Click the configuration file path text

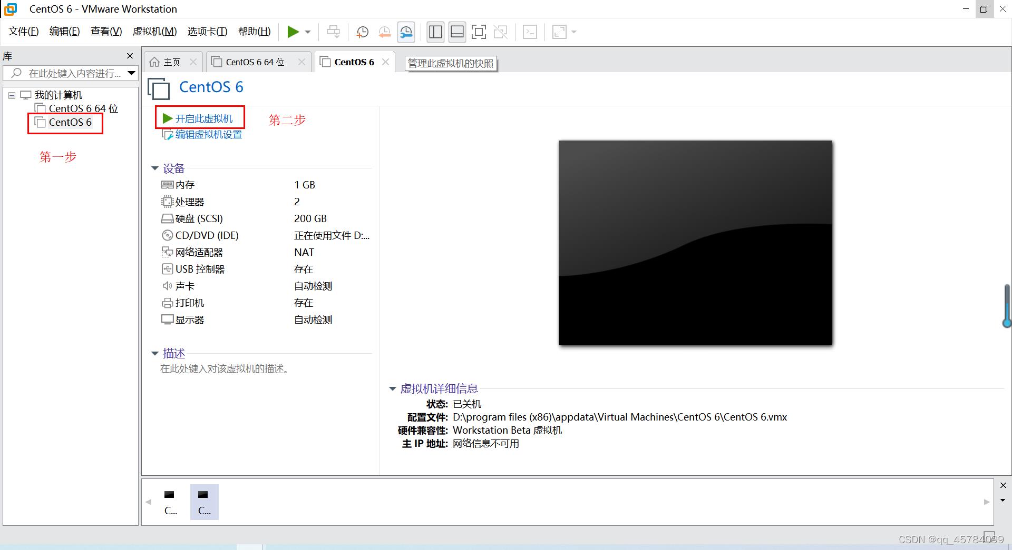coord(620,417)
